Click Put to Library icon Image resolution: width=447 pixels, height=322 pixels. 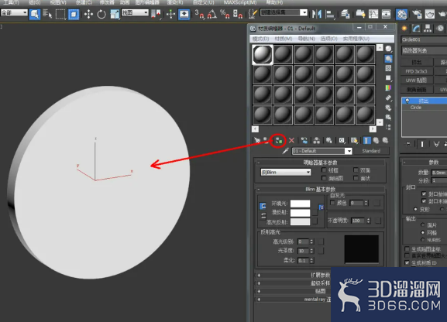(328, 140)
